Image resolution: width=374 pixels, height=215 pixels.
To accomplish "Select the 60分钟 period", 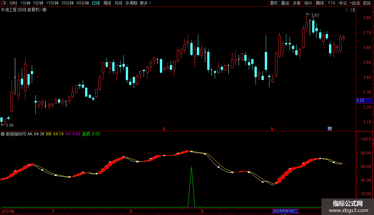I will click(83, 3).
